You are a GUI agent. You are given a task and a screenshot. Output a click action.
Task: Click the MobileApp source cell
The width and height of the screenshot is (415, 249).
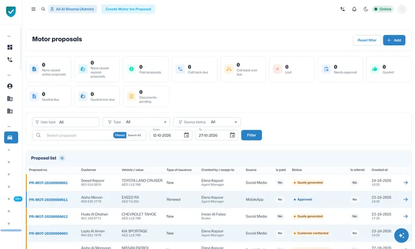pyautogui.click(x=254, y=200)
